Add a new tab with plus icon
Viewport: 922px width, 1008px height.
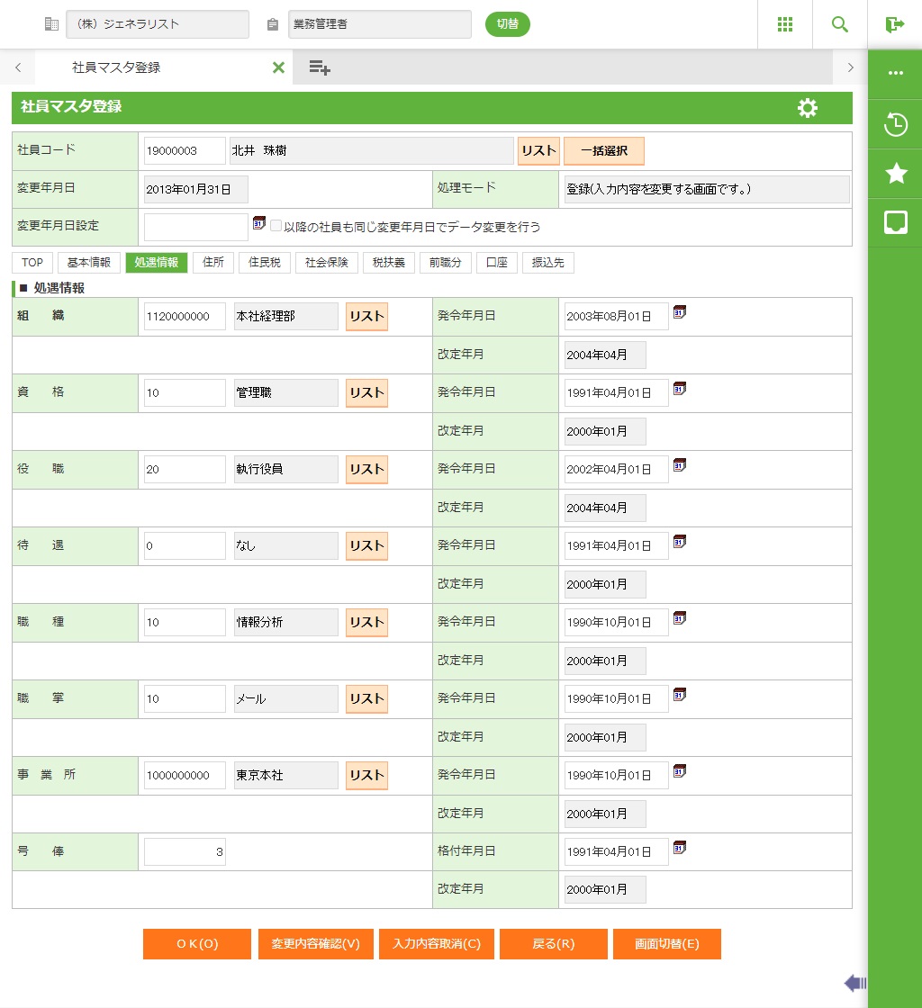320,67
